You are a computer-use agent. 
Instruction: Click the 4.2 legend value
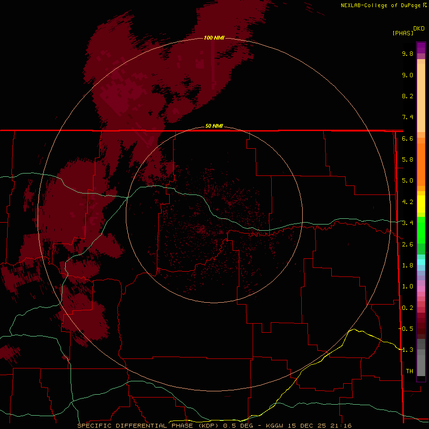(408, 202)
